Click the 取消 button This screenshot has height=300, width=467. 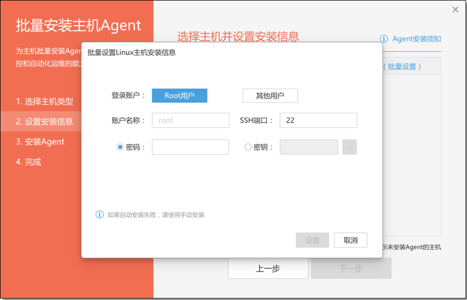point(351,240)
